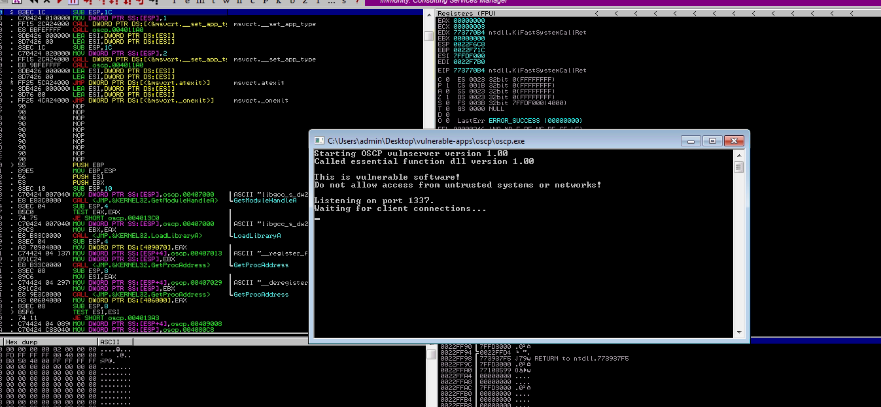881x407 pixels.
Task: Click the ASCII column header in dump pane
Action: coord(109,342)
